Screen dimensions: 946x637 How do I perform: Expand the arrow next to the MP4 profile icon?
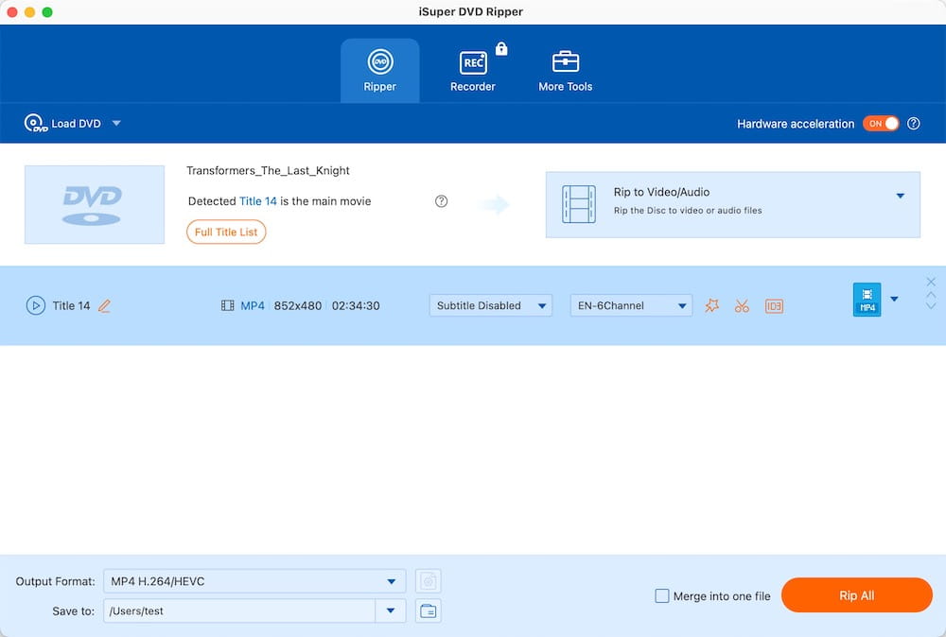pos(895,299)
